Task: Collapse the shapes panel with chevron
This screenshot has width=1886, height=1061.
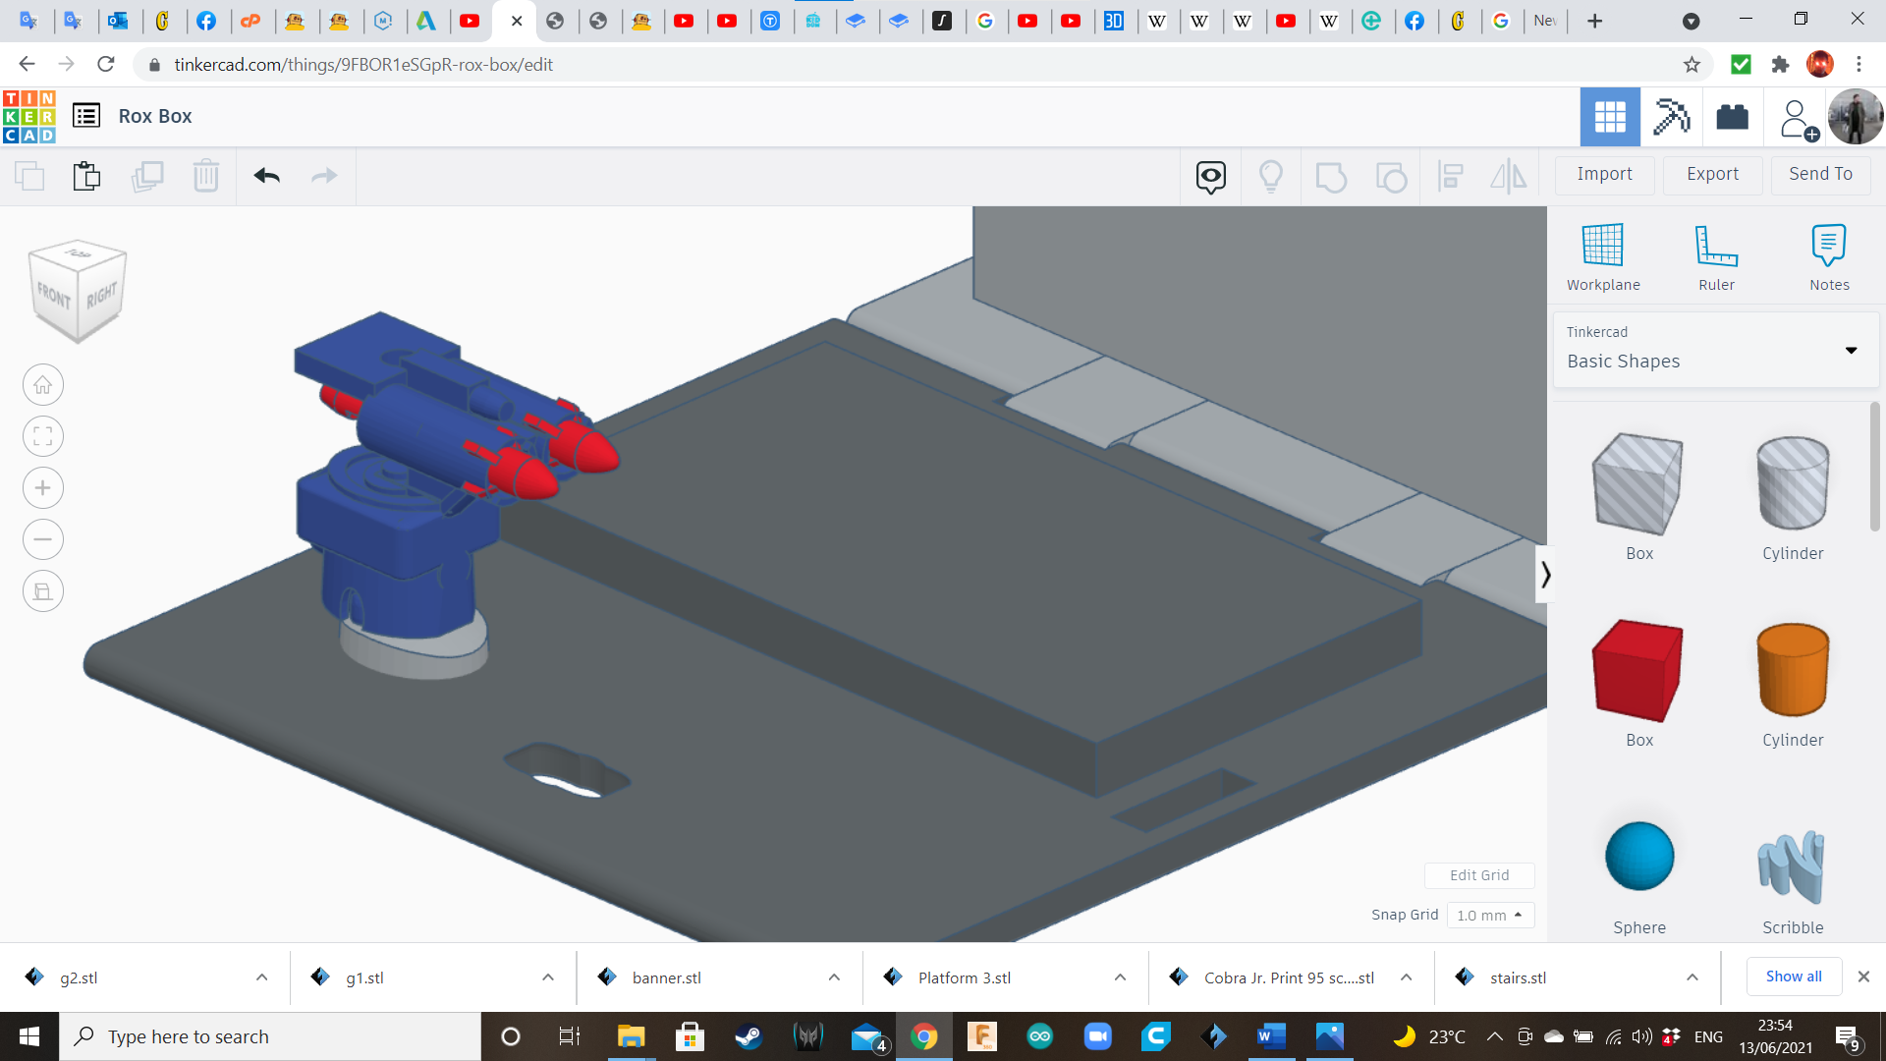Action: click(x=1545, y=575)
